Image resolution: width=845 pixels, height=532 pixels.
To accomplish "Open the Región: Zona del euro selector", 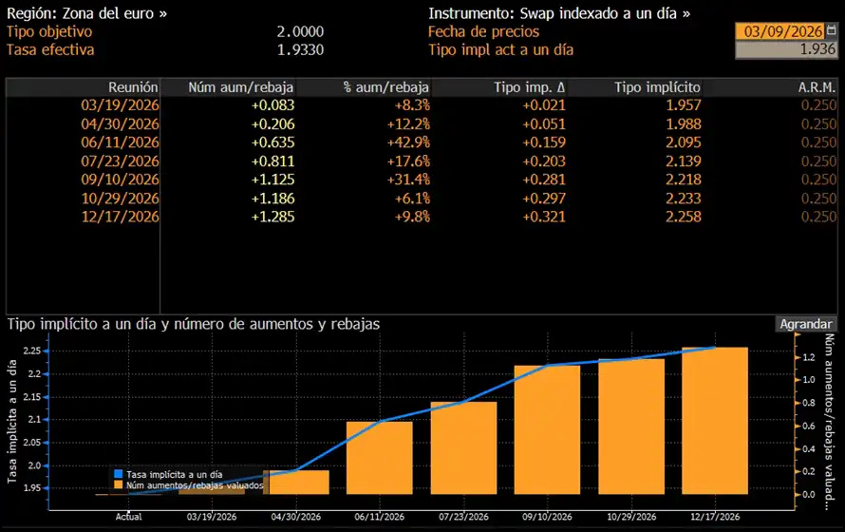I will pyautogui.click(x=87, y=13).
